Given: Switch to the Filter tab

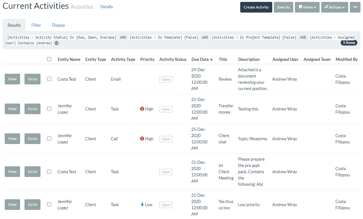Looking at the screenshot, I should point(36,25).
